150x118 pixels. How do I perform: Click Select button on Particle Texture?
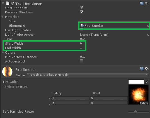pyautogui.click(x=144, y=103)
